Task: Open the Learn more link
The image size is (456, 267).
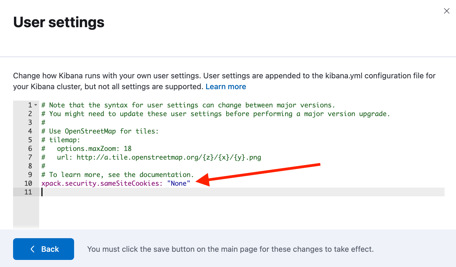Action: pyautogui.click(x=226, y=86)
